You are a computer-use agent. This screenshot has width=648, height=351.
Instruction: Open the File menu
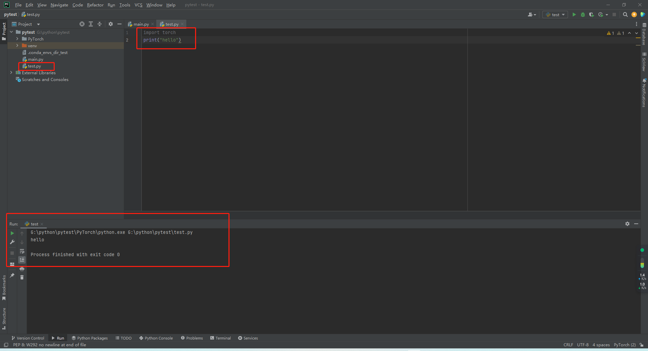click(18, 5)
